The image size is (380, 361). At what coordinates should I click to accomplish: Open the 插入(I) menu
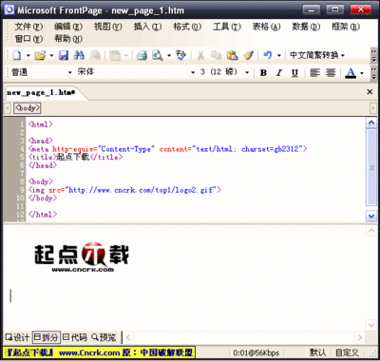pos(147,27)
